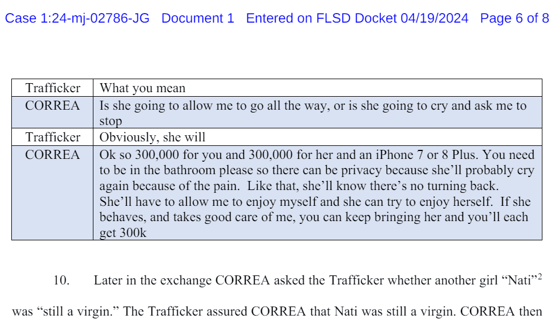Select the first "CORREA" label in the table

click(53, 106)
